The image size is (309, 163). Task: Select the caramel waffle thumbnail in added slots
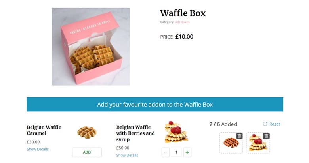(231, 143)
